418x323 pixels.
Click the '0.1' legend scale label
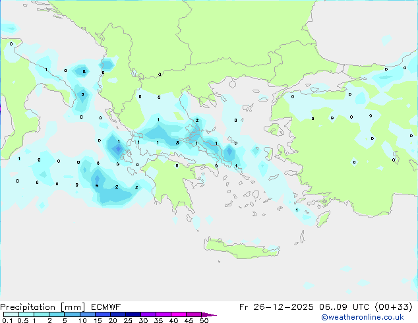(6, 320)
